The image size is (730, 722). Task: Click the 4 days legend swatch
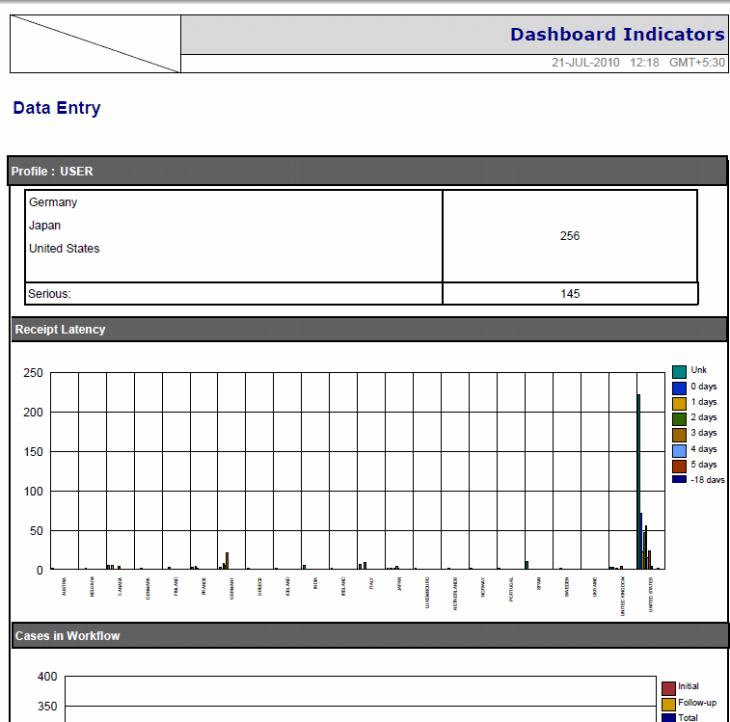[x=679, y=450]
